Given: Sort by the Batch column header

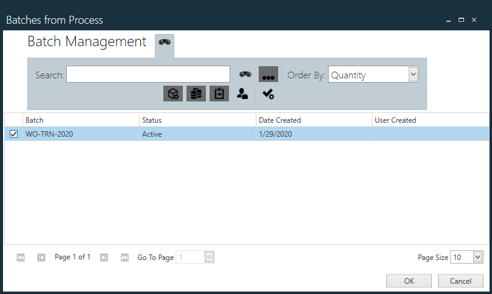Looking at the screenshot, I should point(81,120).
